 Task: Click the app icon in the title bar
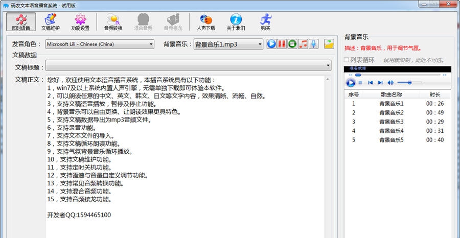6,5
